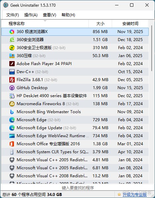The width and height of the screenshot is (155, 198).
Task: Click the 360压缩 archive icon
Action: [12, 56]
